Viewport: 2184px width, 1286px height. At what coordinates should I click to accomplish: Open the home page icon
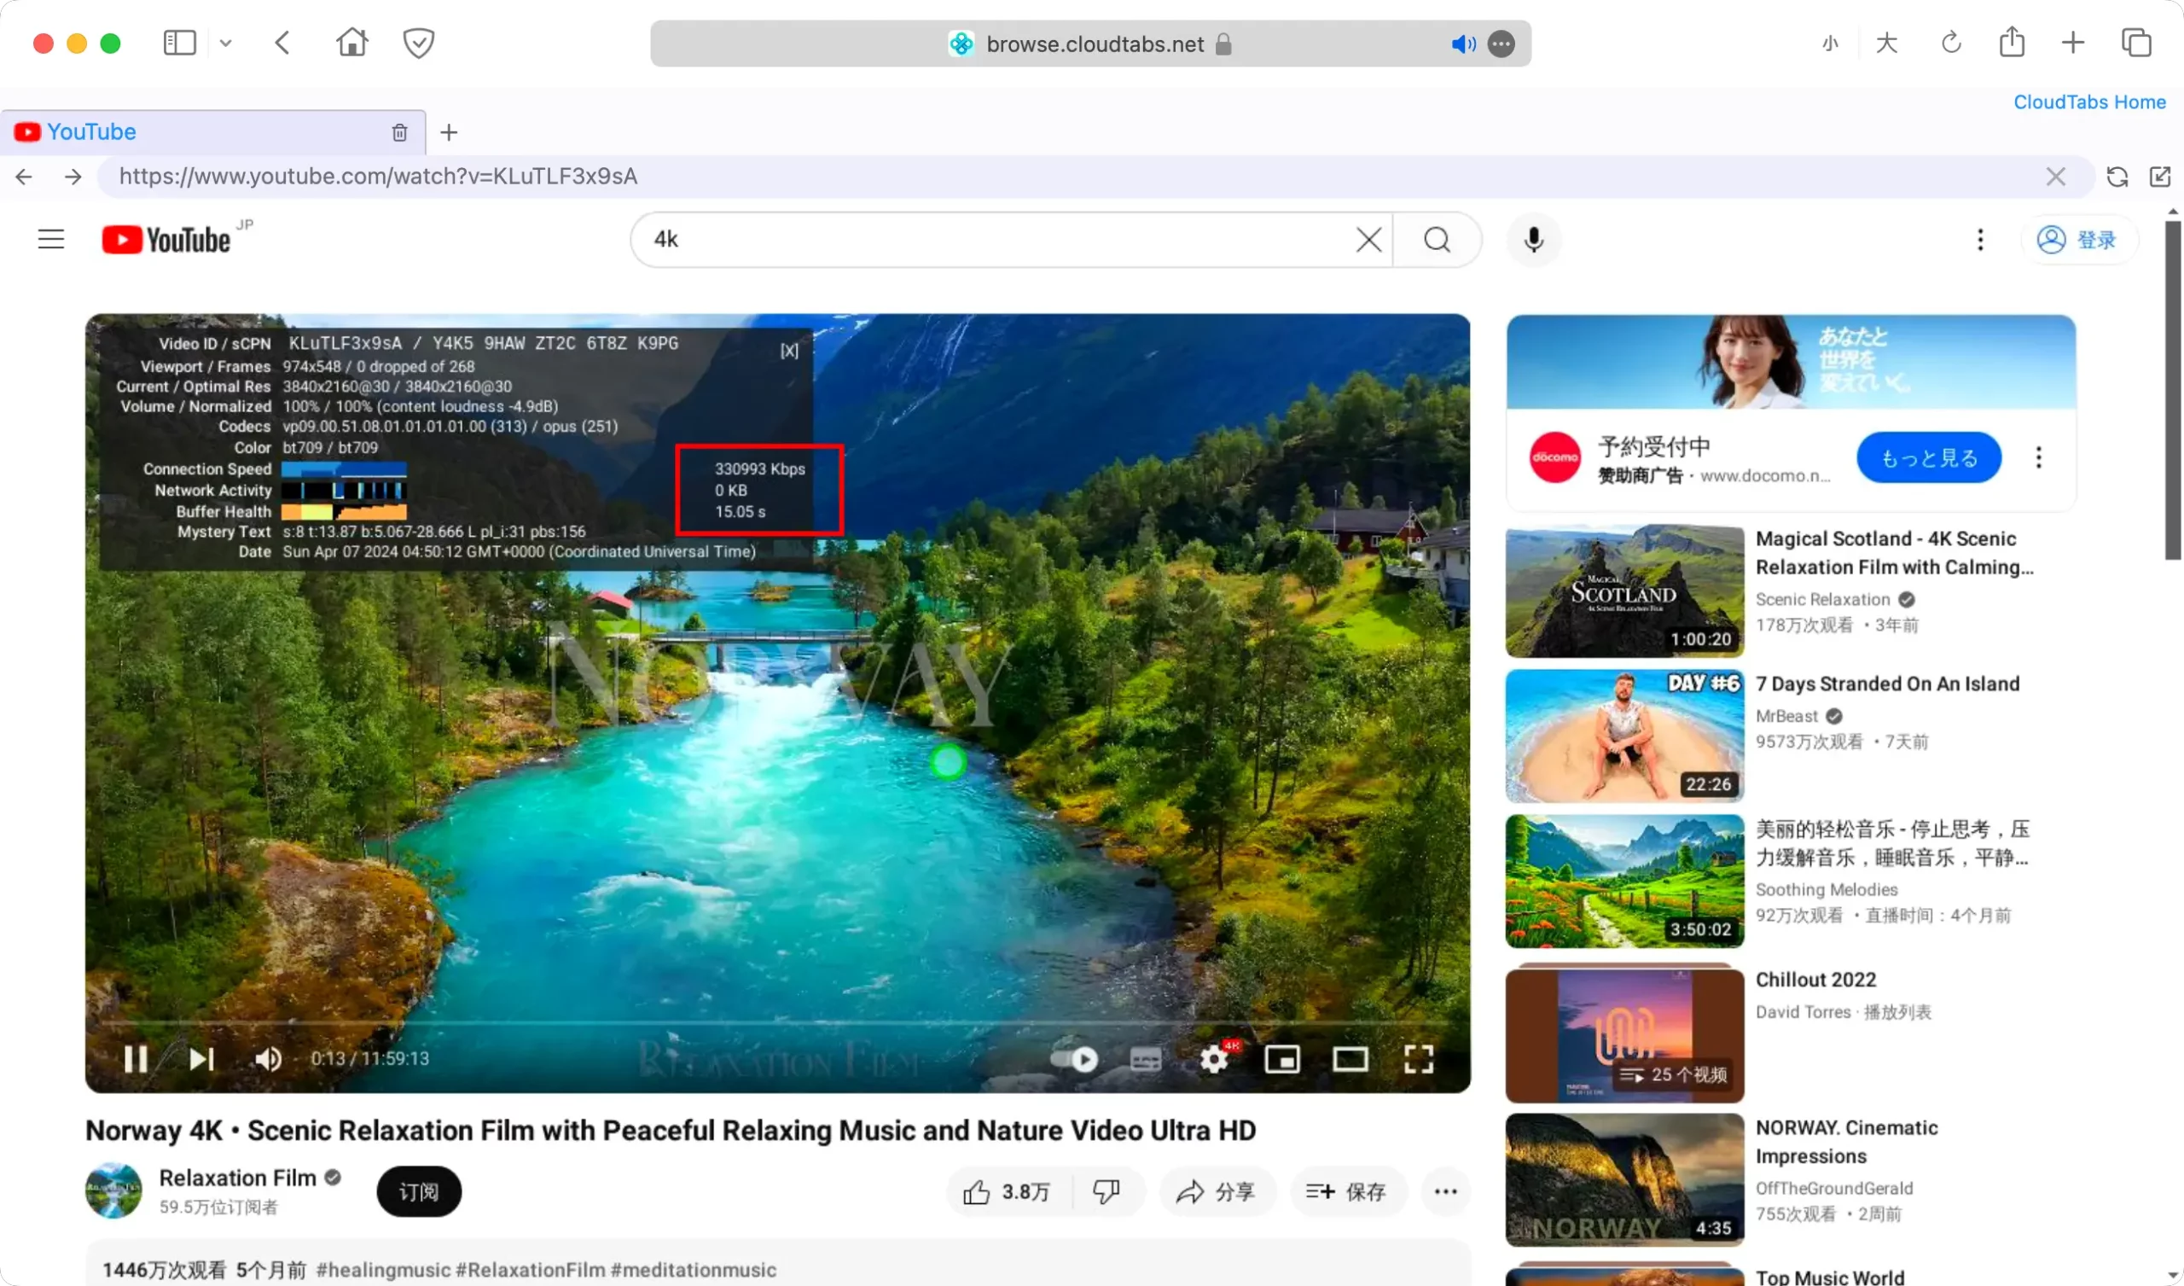tap(351, 43)
